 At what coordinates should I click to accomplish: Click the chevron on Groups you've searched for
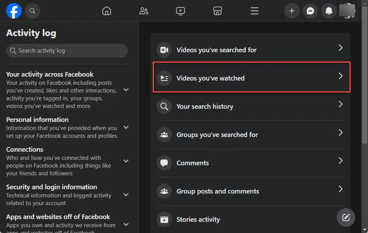click(x=341, y=132)
